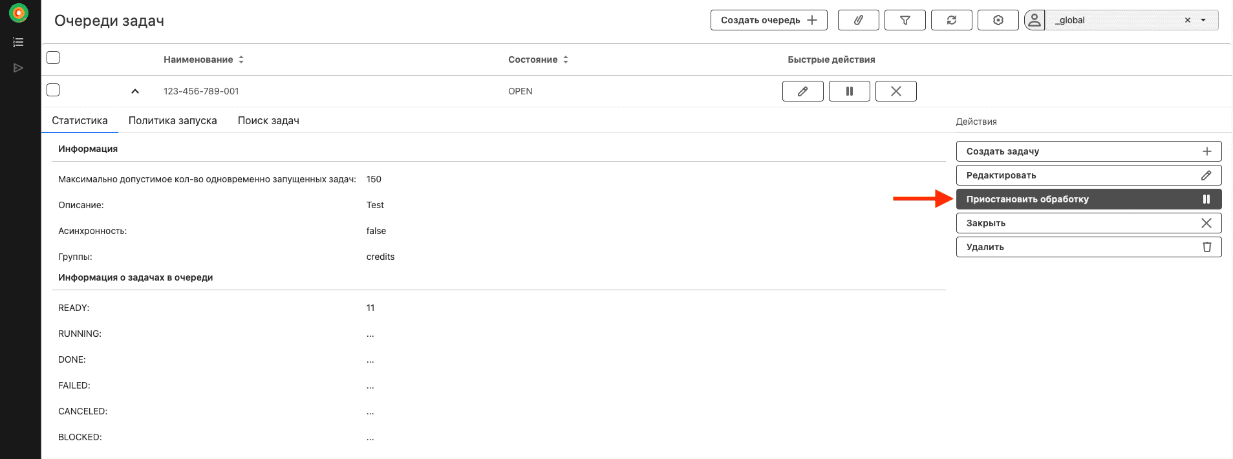Image resolution: width=1233 pixels, height=459 pixels.
Task: Click the Быстрые действия column header
Action: 831,59
